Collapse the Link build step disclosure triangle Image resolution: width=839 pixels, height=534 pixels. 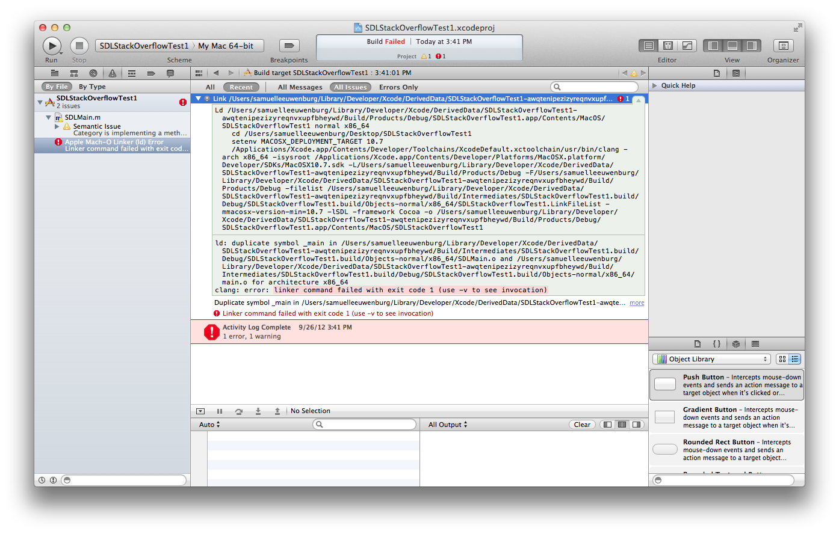coord(198,99)
